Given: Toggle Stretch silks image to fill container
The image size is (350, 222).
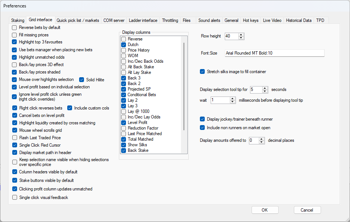Looking at the screenshot, I should (x=202, y=72).
